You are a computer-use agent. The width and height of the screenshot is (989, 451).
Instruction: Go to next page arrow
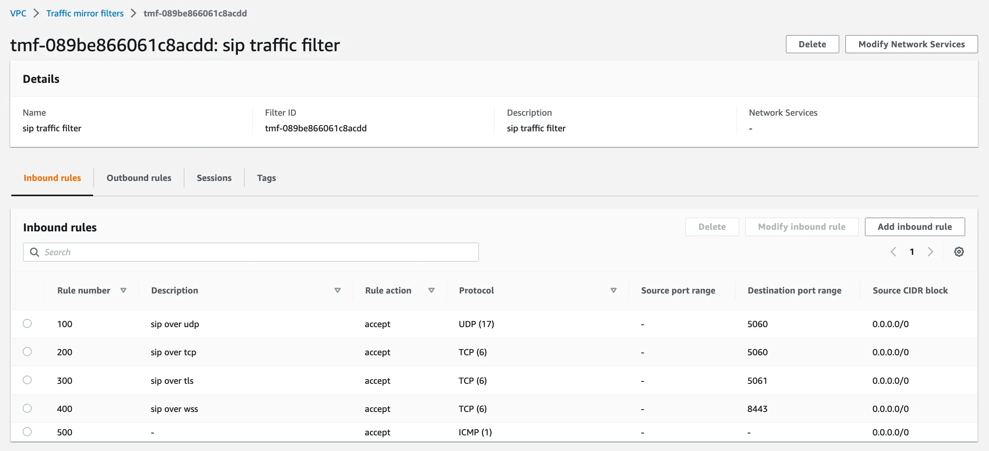coord(930,252)
